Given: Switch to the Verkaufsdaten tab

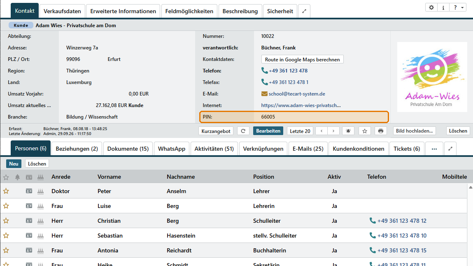Looking at the screenshot, I should pos(62,11).
